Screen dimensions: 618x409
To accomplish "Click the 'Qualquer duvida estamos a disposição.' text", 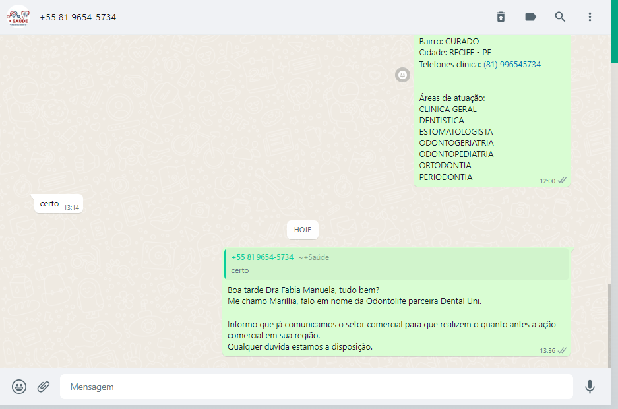I will 300,347.
